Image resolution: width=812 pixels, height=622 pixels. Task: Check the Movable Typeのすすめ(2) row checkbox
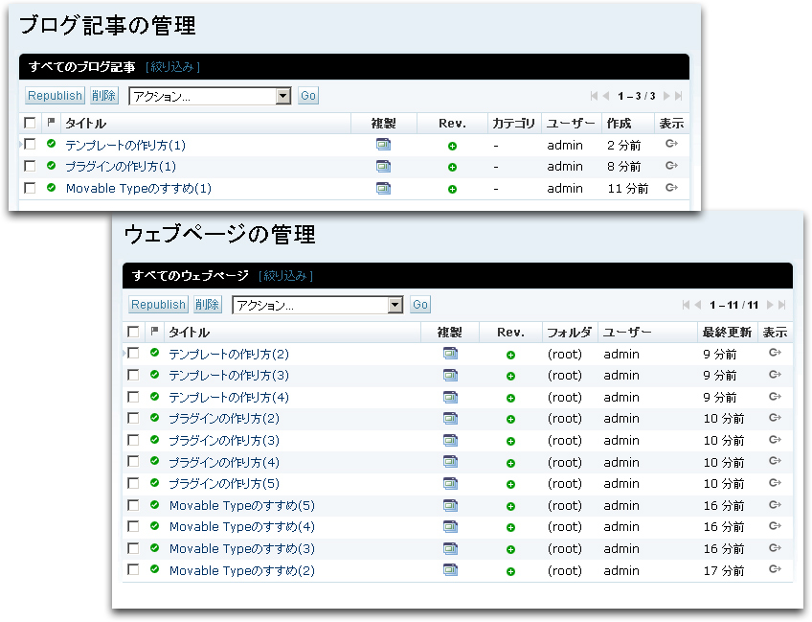[133, 569]
